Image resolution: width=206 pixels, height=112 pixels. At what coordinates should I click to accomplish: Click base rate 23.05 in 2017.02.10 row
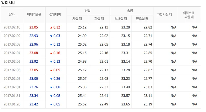point(34,27)
